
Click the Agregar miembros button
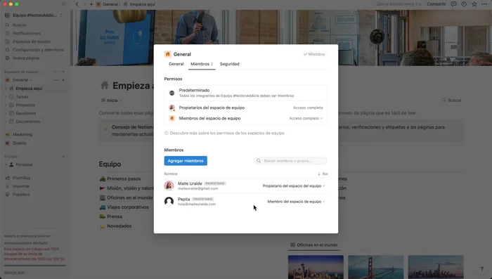[186, 161]
